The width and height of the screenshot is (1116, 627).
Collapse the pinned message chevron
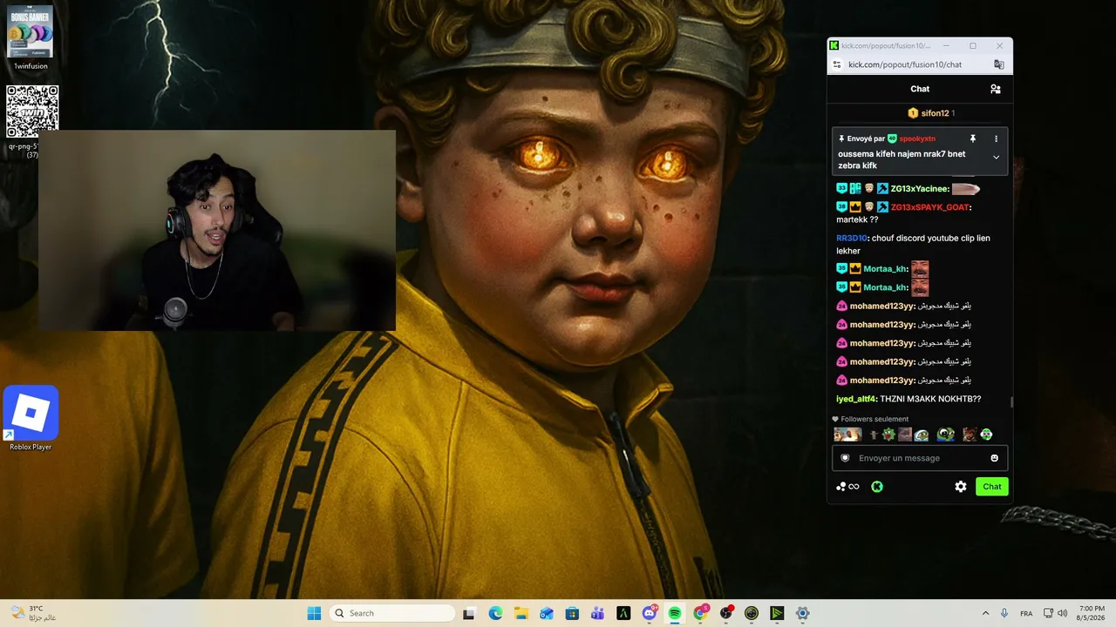pos(996,158)
